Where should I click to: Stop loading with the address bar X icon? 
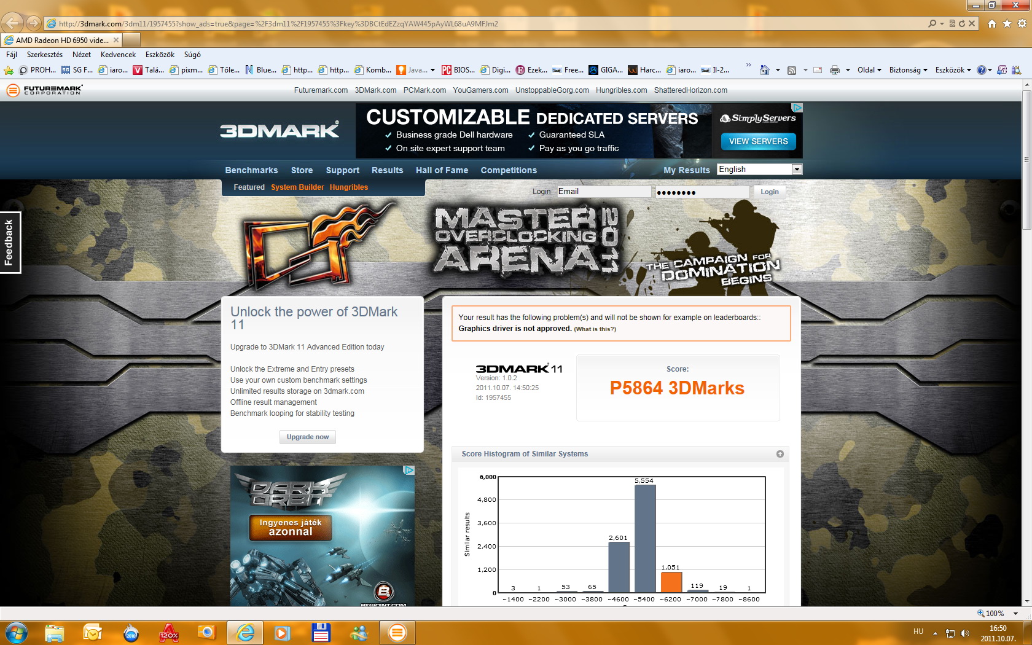pyautogui.click(x=972, y=23)
